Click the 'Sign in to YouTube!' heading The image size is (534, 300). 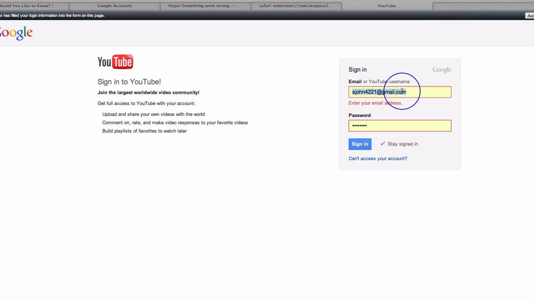click(129, 82)
